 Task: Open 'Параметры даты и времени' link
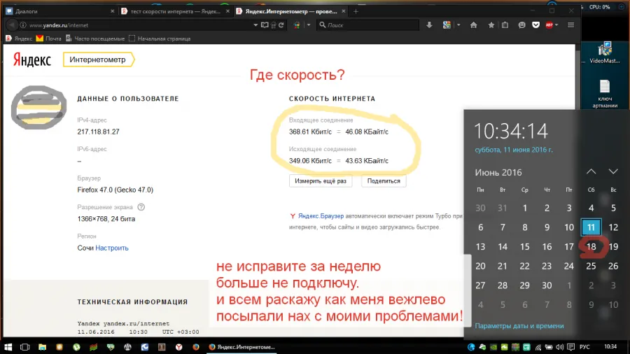click(519, 326)
